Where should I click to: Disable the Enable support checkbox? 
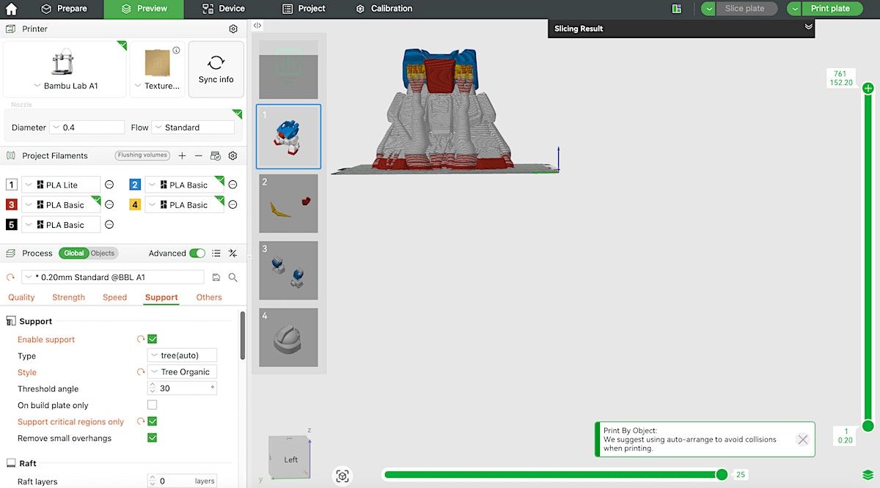tap(153, 339)
